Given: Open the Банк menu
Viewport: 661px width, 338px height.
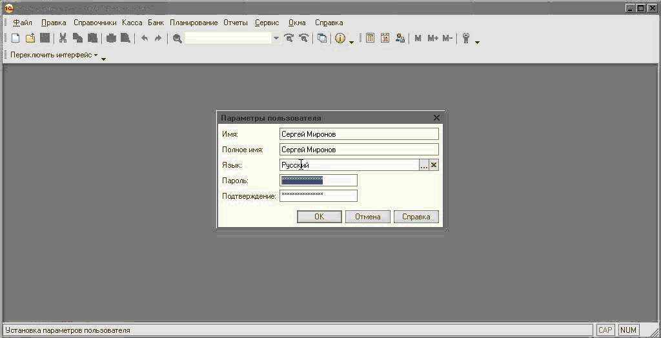Looking at the screenshot, I should coord(156,23).
